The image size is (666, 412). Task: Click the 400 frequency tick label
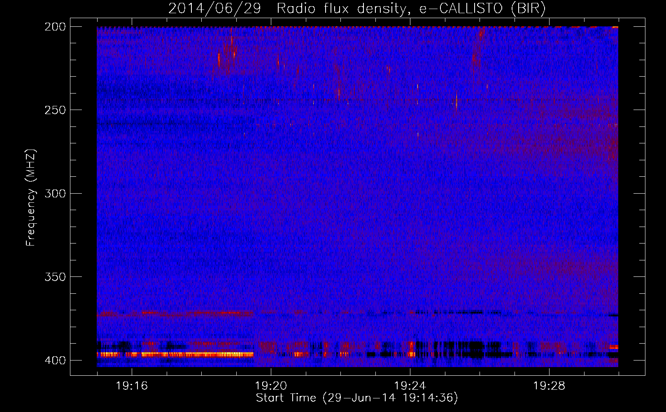click(x=55, y=360)
